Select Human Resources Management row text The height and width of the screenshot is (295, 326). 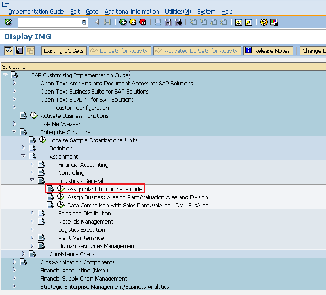tap(97, 246)
